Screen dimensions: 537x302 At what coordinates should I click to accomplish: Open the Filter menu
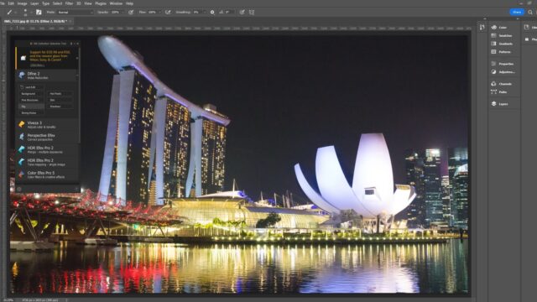point(69,3)
